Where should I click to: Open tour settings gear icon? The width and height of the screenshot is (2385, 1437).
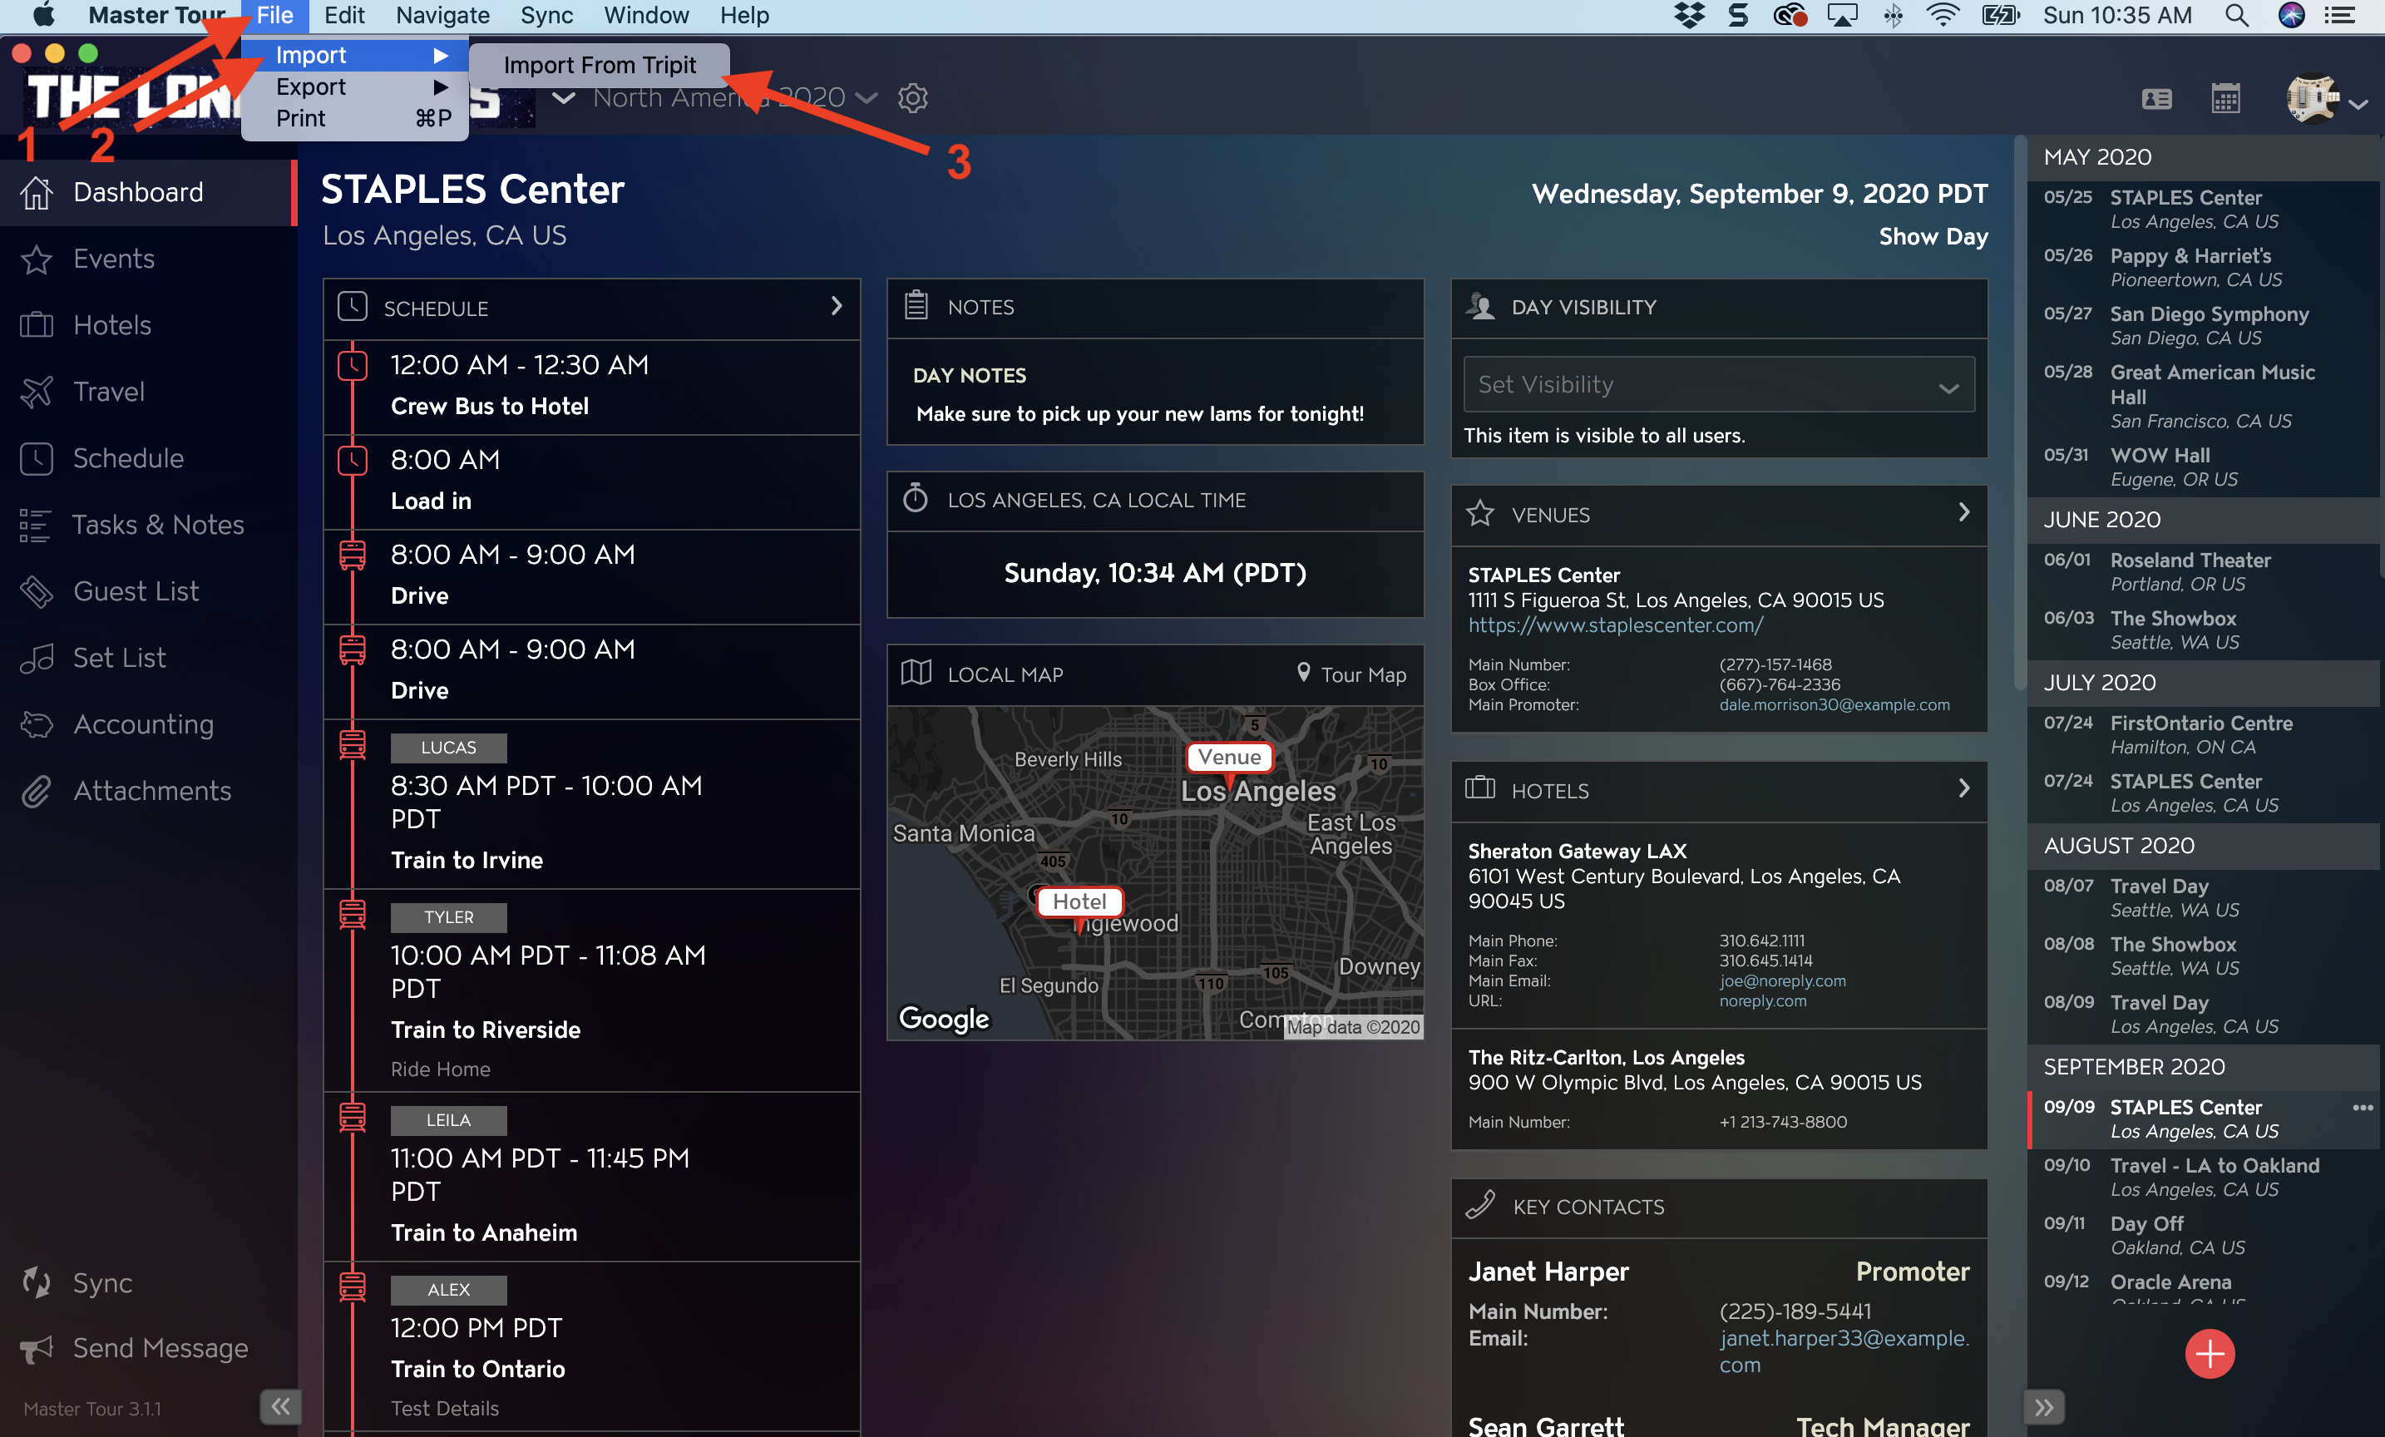point(913,98)
